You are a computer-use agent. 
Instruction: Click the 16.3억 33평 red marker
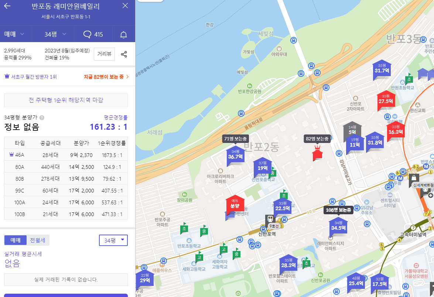click(x=396, y=131)
